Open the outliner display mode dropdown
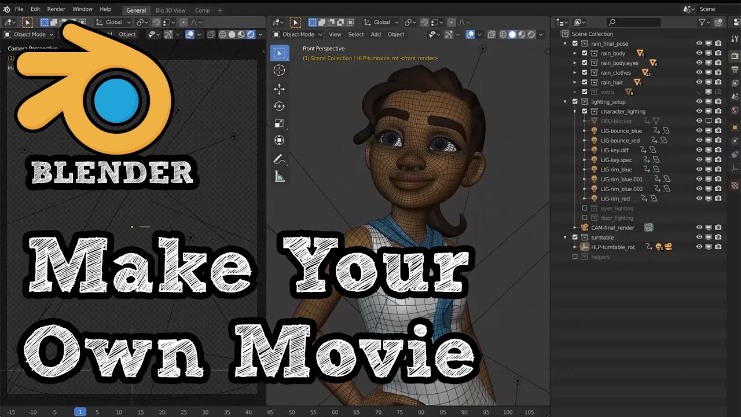741x417 pixels. coord(562,22)
